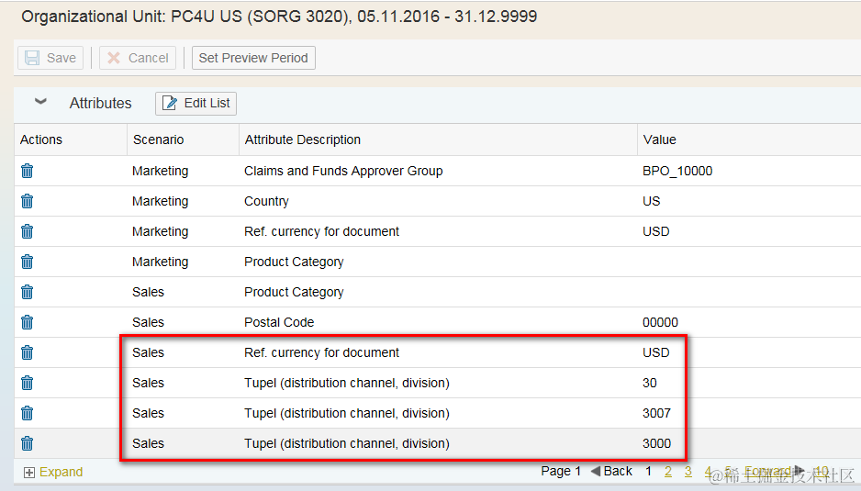Click the Edit List button
The width and height of the screenshot is (861, 491).
click(196, 103)
